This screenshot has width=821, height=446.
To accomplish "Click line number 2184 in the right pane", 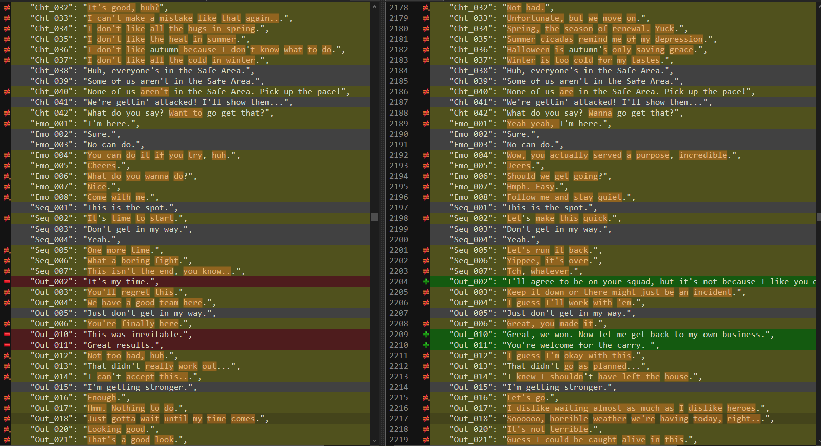I will tap(399, 71).
